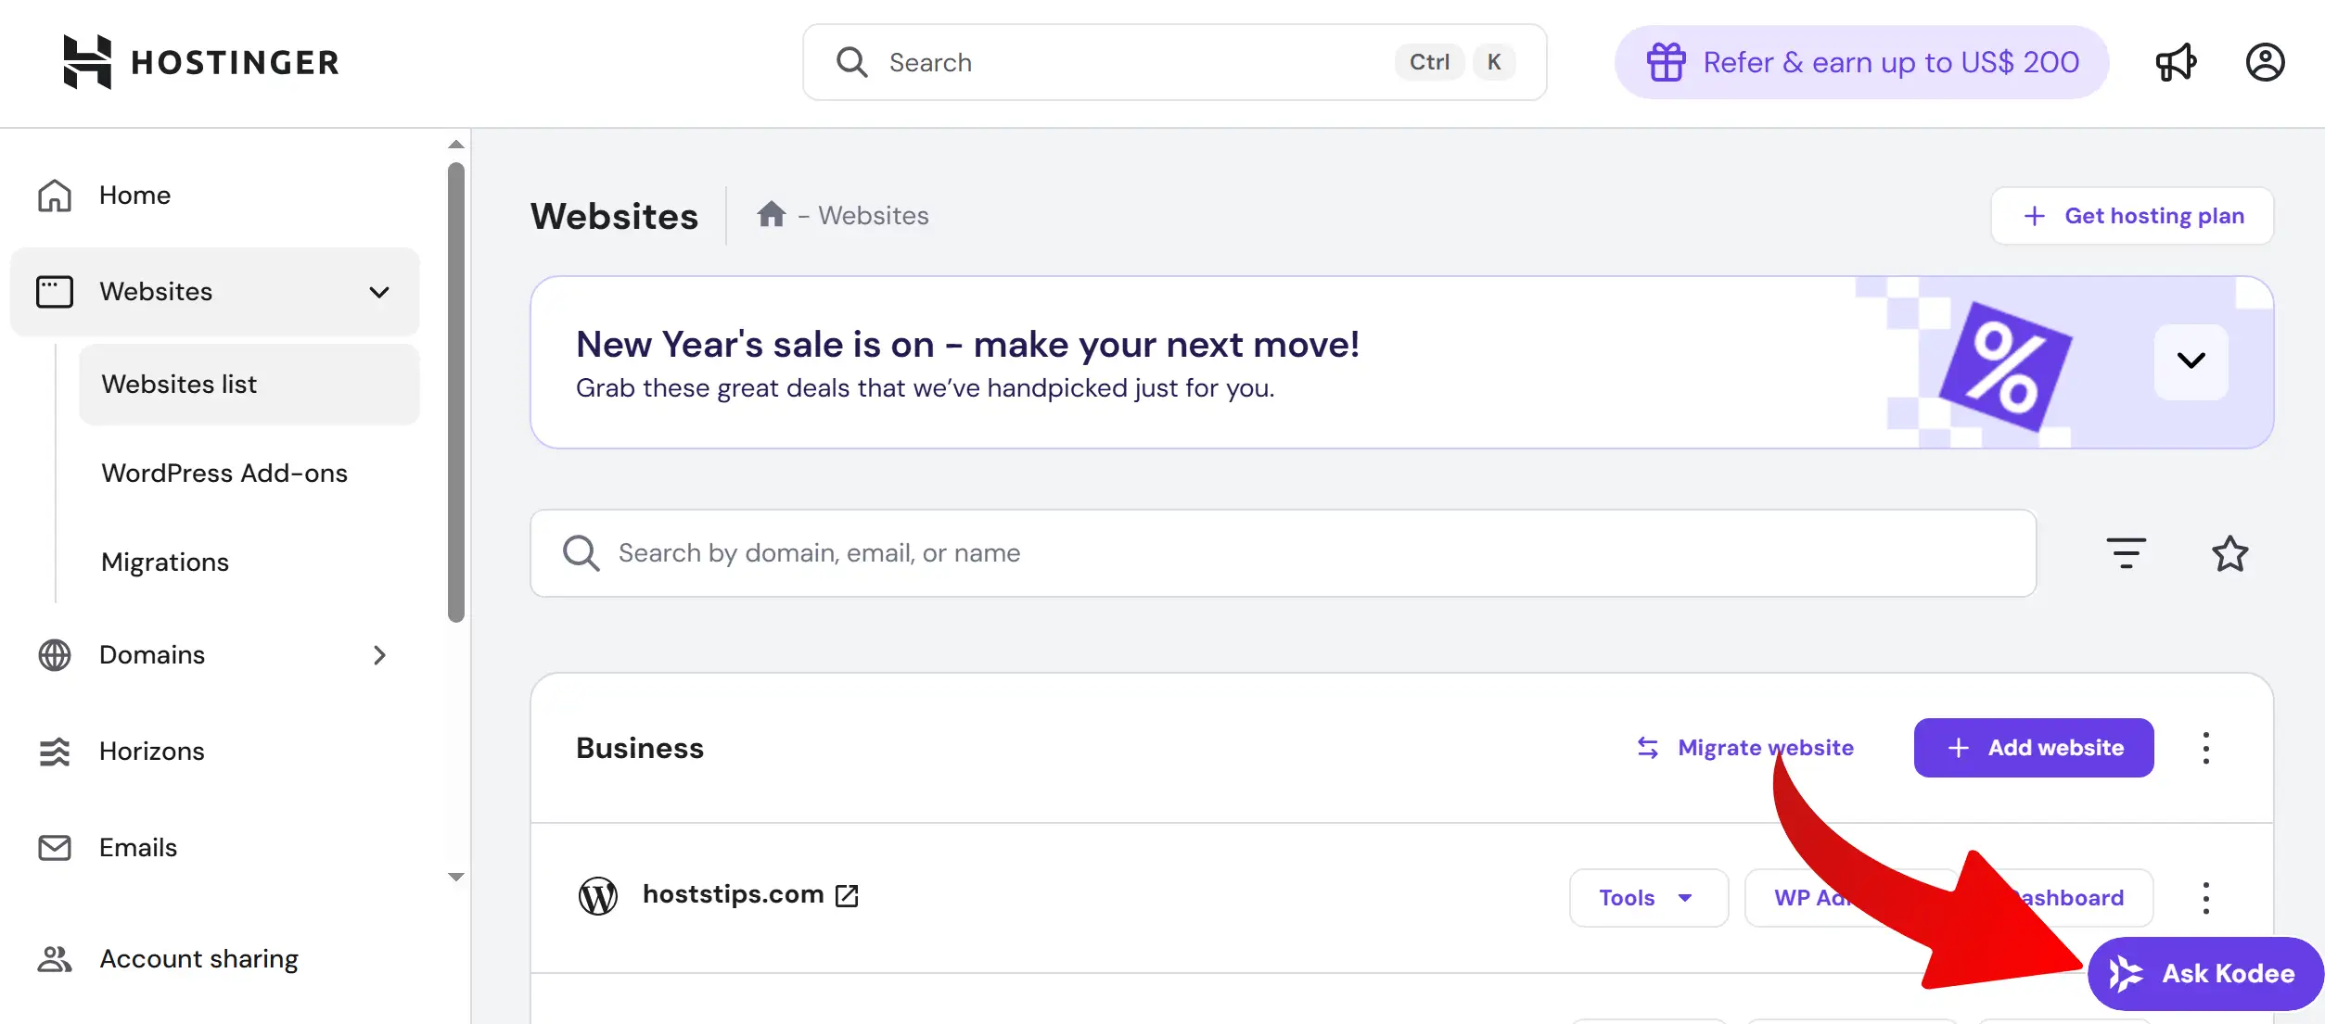Screen dimensions: 2325x1024
Task: Open Business plan three-dot menu
Action: click(2205, 748)
